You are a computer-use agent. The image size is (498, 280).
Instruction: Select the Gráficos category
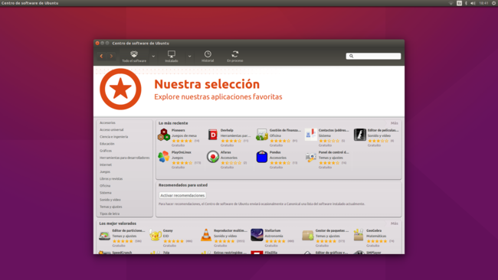106,151
